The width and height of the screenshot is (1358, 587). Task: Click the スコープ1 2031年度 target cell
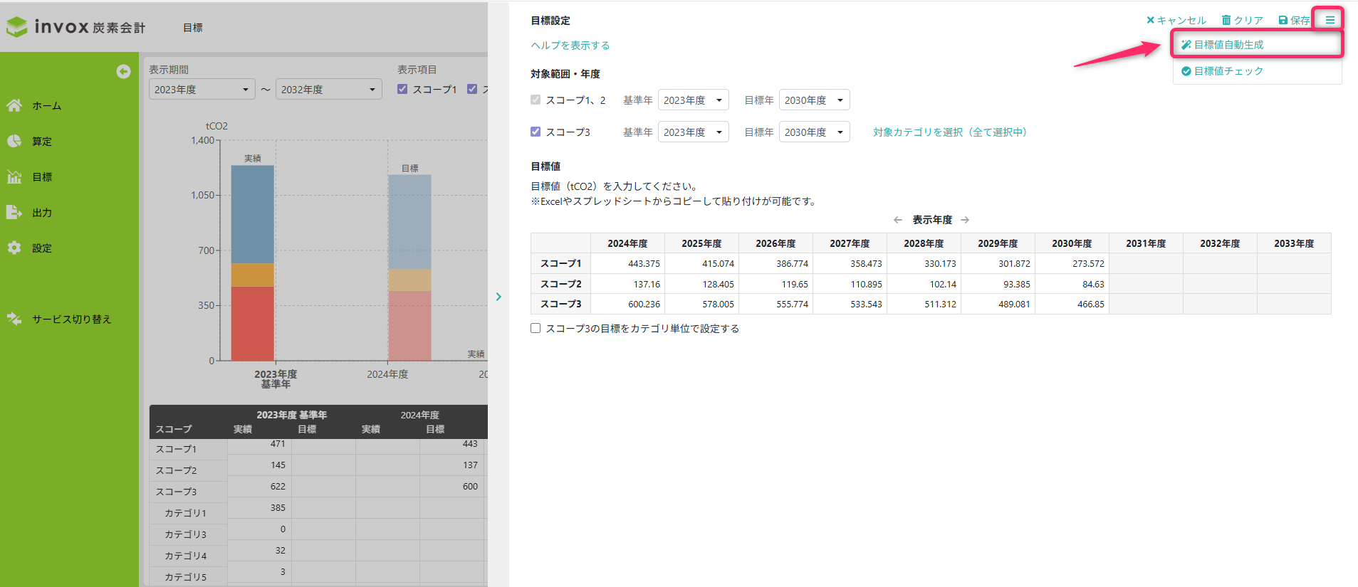1145,263
